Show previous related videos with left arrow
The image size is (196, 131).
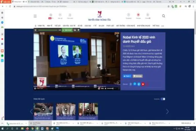tap(31, 111)
